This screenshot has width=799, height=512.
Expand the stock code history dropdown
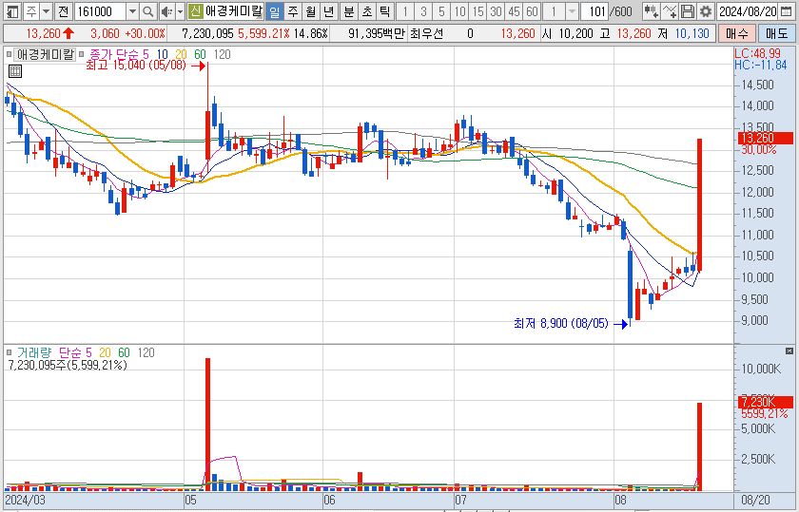pyautogui.click(x=132, y=11)
